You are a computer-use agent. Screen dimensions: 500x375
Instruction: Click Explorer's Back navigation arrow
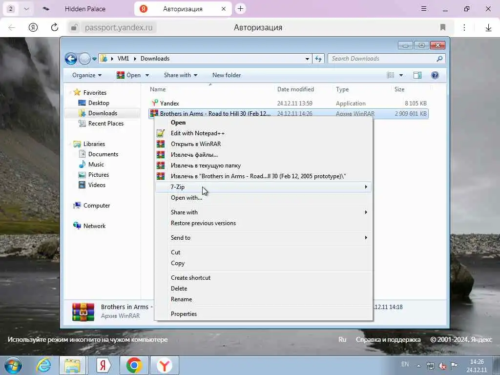coord(71,59)
